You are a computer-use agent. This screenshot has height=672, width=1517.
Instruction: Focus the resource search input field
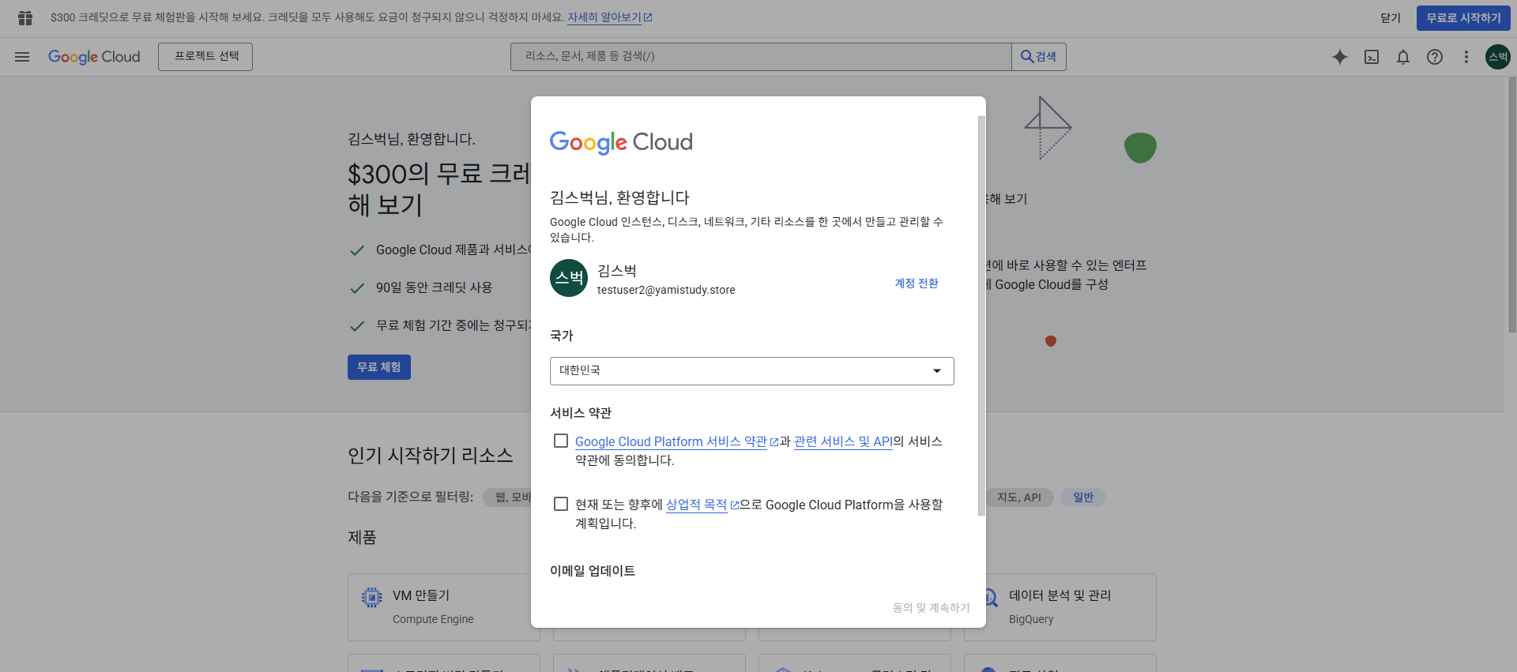pyautogui.click(x=761, y=57)
